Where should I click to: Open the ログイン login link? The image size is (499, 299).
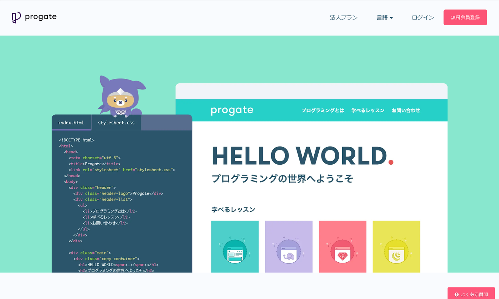tap(423, 17)
